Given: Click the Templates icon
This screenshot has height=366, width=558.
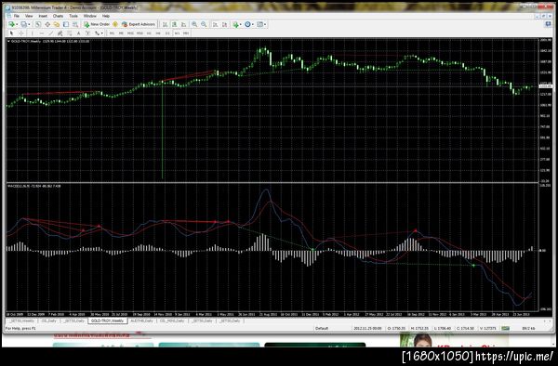Looking at the screenshot, I should coord(259,24).
